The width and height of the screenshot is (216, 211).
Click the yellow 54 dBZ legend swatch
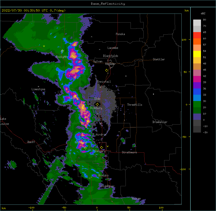197,54
